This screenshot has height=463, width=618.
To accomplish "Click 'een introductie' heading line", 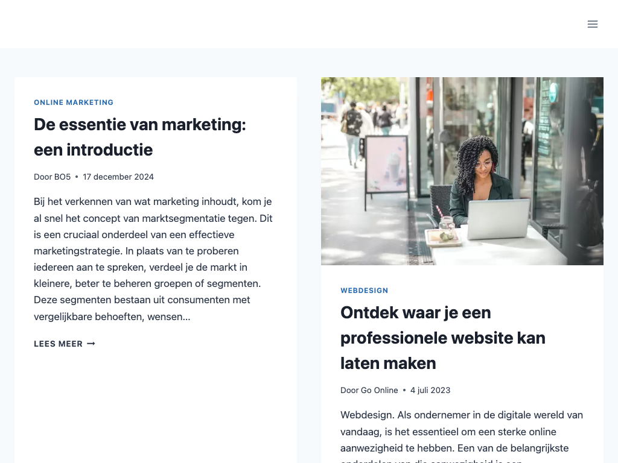I will [x=94, y=150].
